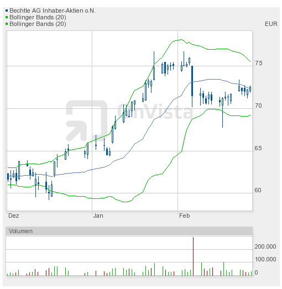The height and width of the screenshot is (289, 282).
Task: Click the Bechtle AG Inhaber-Aktien o.N. legend label
Action: point(53,10)
